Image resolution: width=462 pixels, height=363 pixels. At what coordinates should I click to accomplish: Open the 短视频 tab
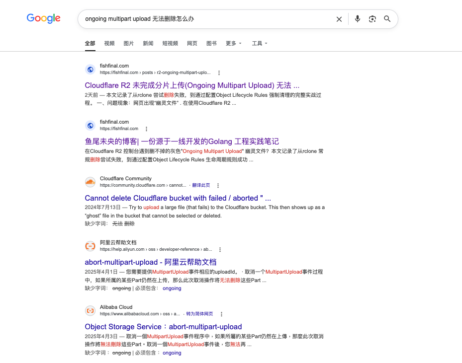pos(170,43)
